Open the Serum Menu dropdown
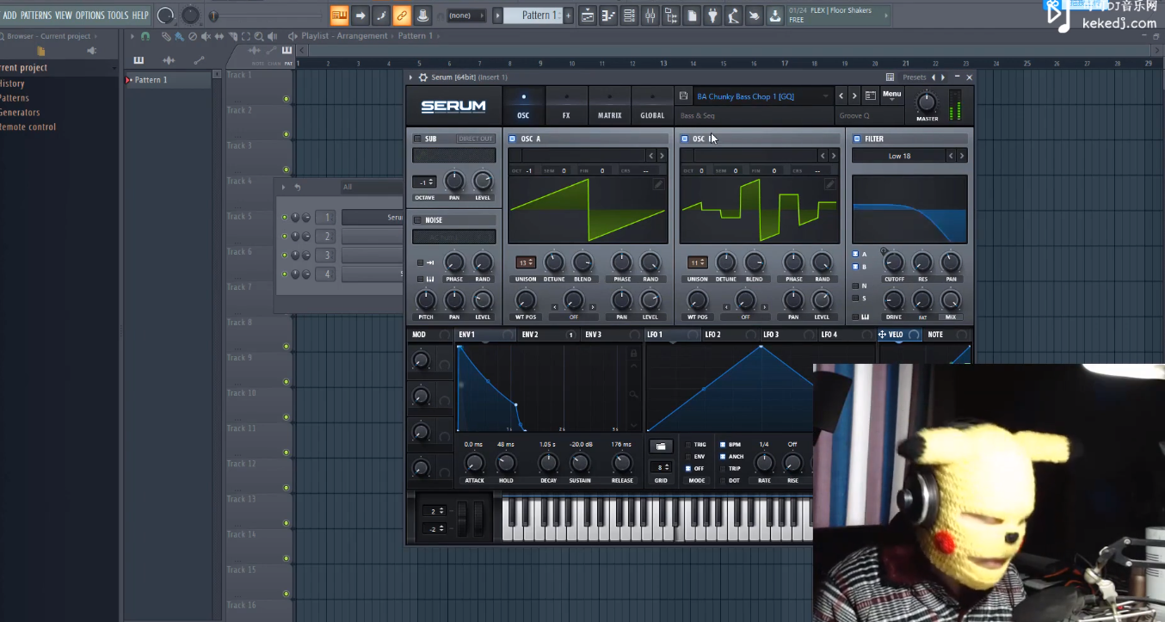Viewport: 1165px width, 622px height. 891,95
